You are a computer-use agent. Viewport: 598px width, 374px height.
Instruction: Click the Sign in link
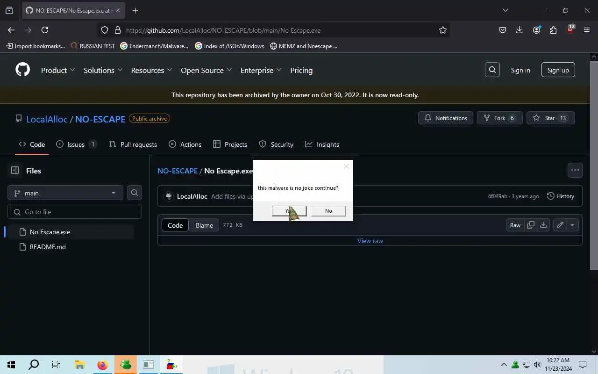point(520,70)
